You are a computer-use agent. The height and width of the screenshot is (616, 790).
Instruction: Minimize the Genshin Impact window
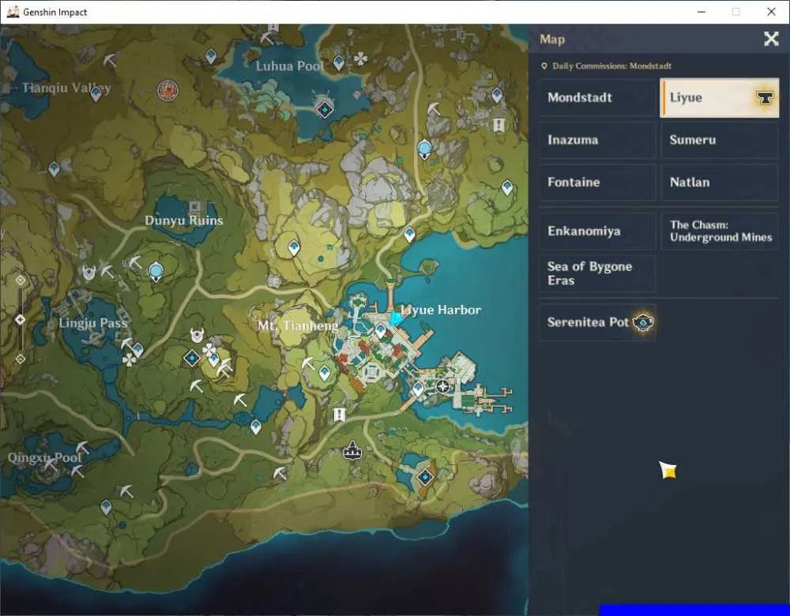point(701,12)
